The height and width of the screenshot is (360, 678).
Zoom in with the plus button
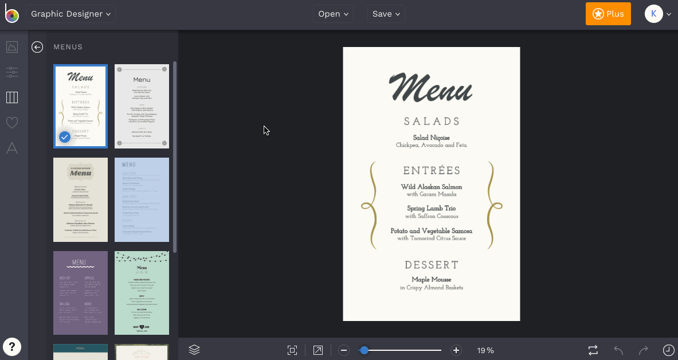click(456, 350)
